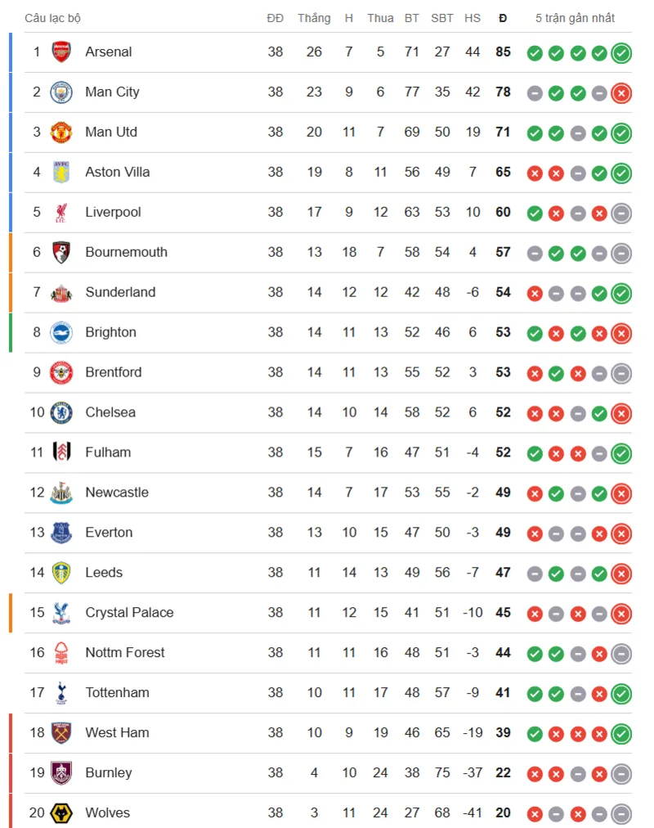Click the Newcastle club crest
Viewport: 654px width, 828px height.
61,493
